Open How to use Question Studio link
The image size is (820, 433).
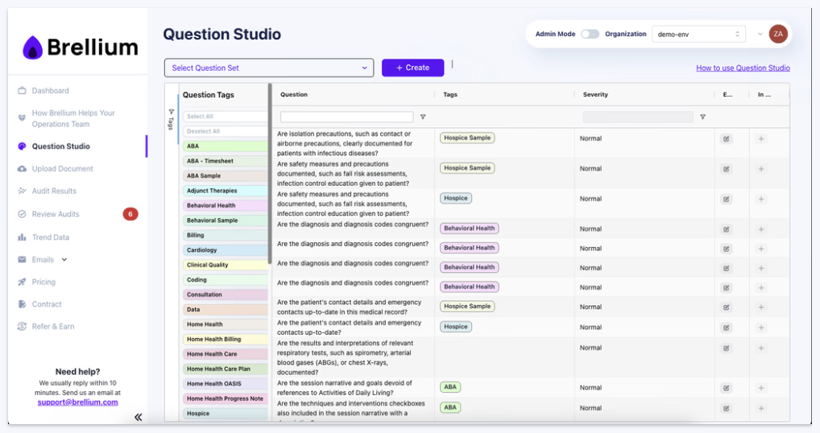click(x=743, y=68)
